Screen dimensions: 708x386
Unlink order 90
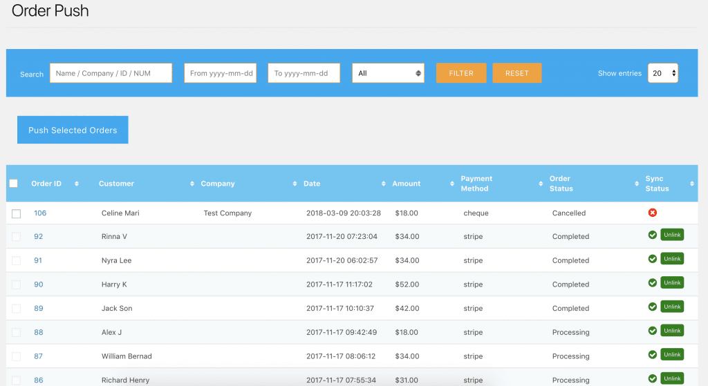coord(672,282)
